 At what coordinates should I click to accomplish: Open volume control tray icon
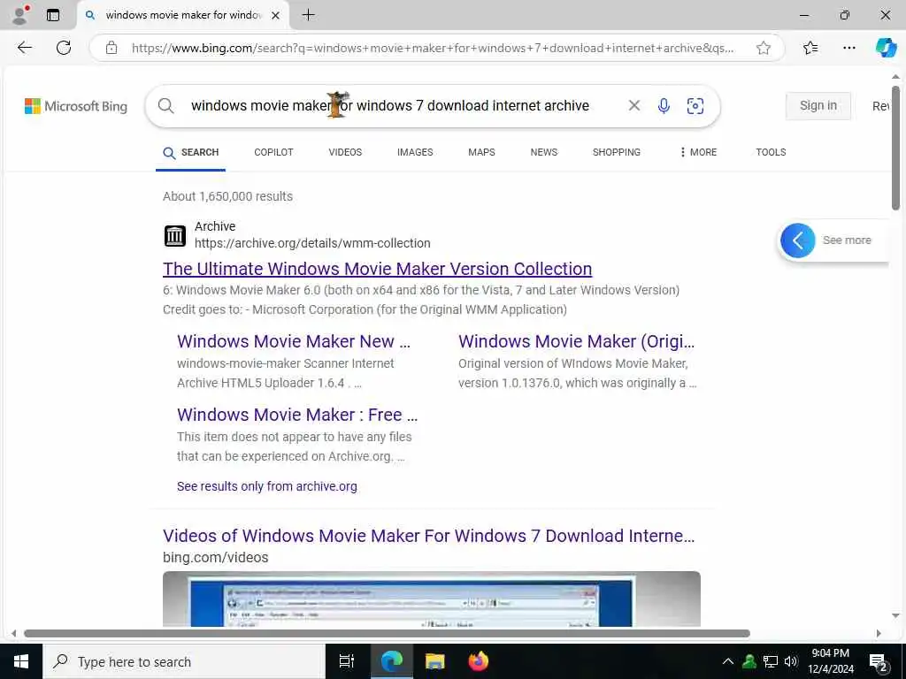(791, 661)
